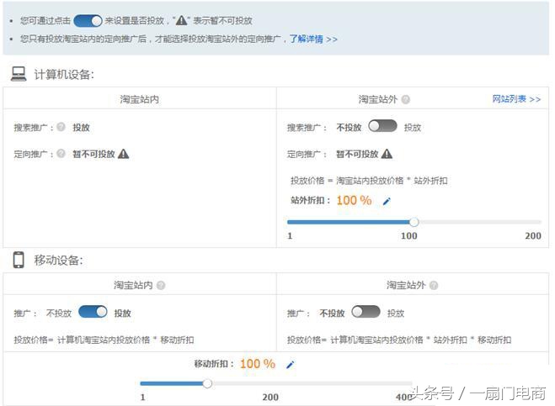Toggle mobile 淘宝站内 推广 switch
Viewport: 555px width, 406px height.
[93, 312]
